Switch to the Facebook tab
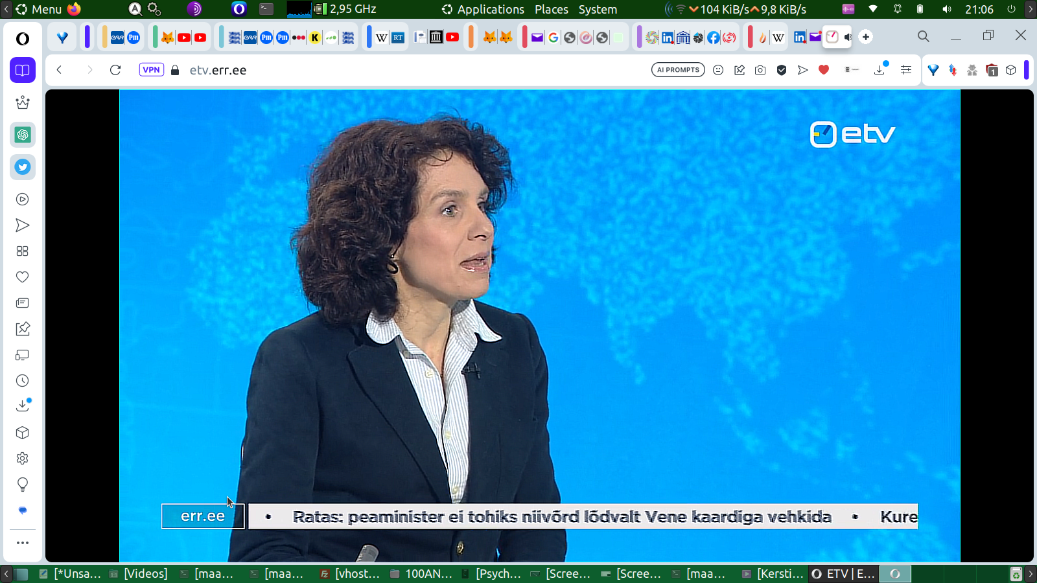The image size is (1037, 583). tap(713, 38)
